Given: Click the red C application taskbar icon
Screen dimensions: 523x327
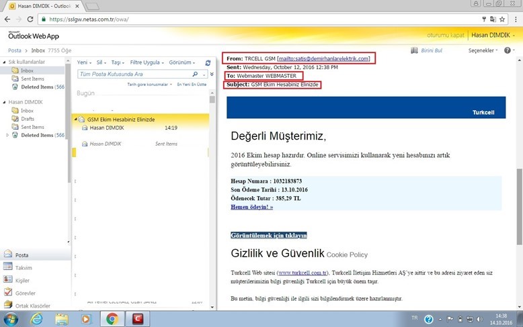Looking at the screenshot, I should click(x=137, y=319).
